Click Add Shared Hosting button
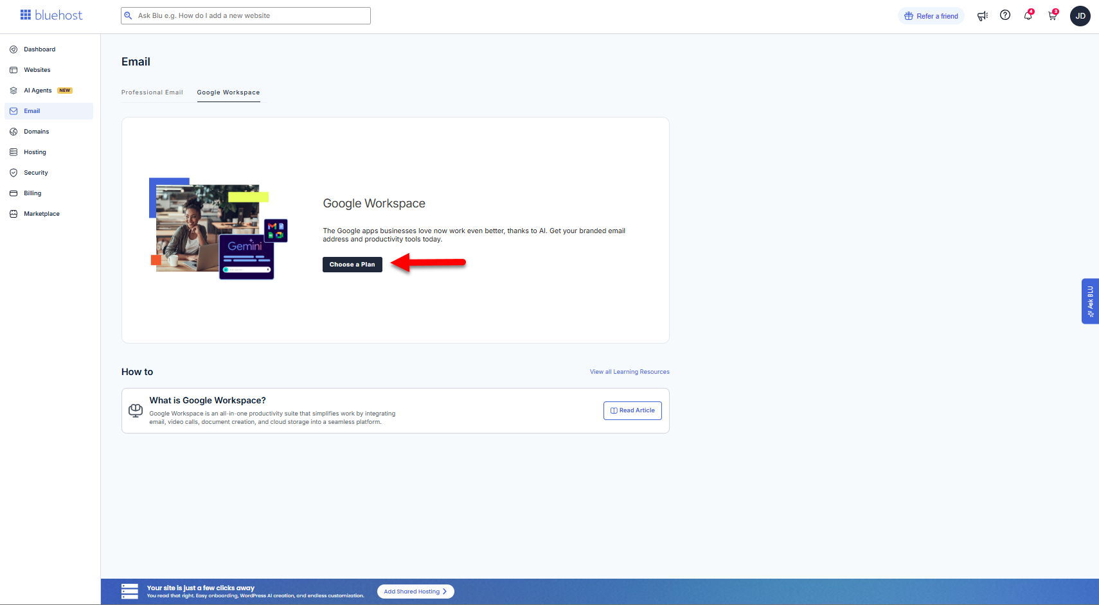Screen dimensions: 1099x605 click(415, 592)
